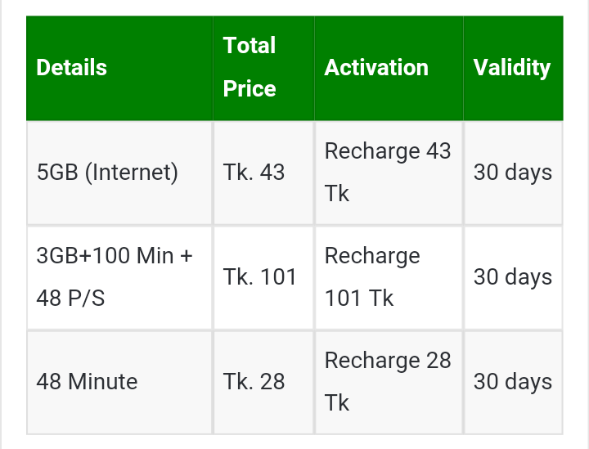The image size is (589, 449).
Task: Select the 'Tk. 43' price cell
Action: pyautogui.click(x=254, y=173)
